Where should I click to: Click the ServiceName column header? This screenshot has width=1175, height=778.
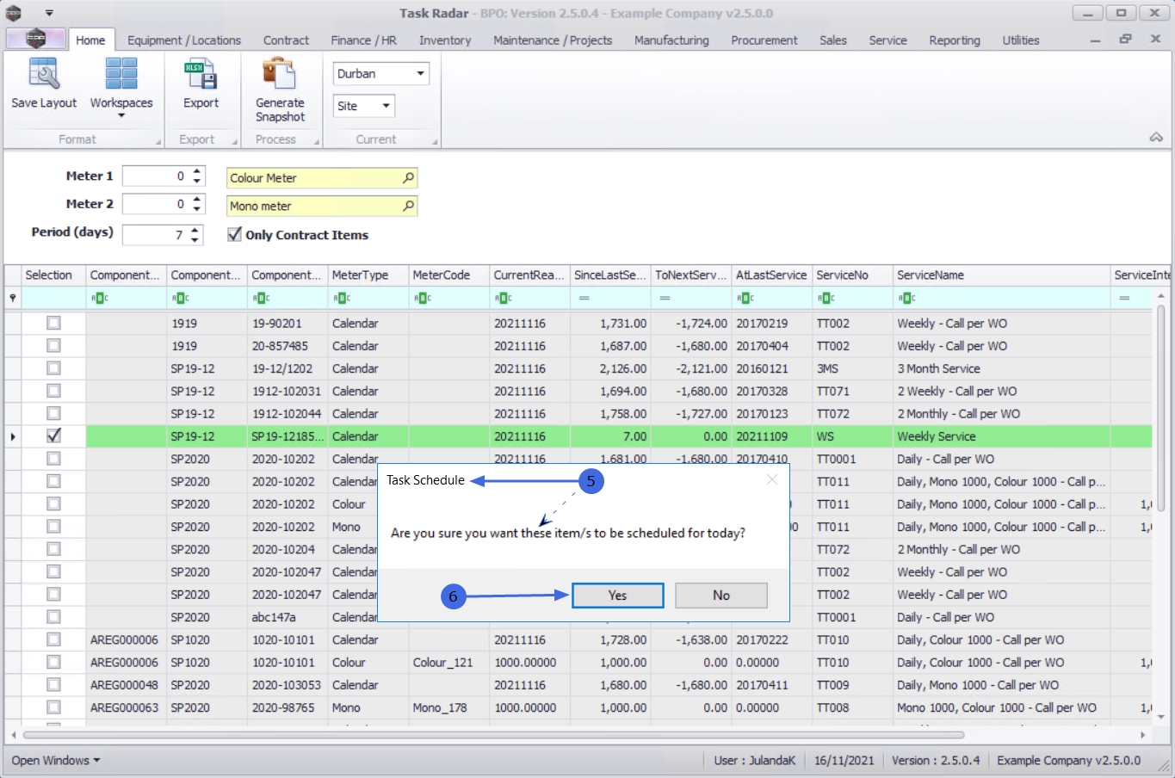pyautogui.click(x=930, y=275)
